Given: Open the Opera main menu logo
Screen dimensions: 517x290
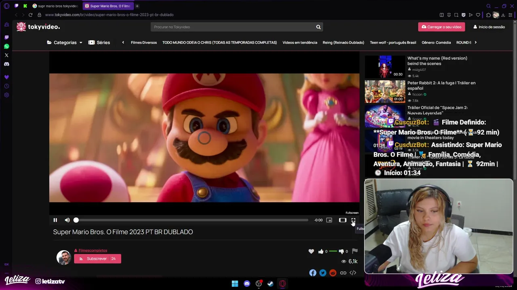Looking at the screenshot, I should pyautogui.click(x=6, y=6).
